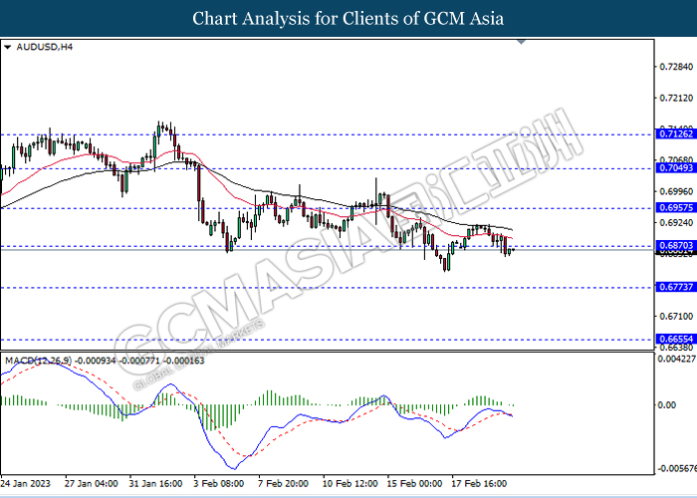The height and width of the screenshot is (498, 697).
Task: Select the 0.66554 price level label
Action: [676, 339]
